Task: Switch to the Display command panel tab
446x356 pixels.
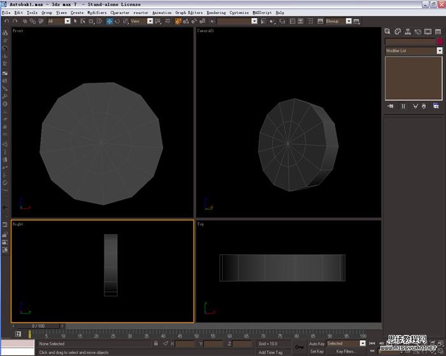Action: (x=428, y=32)
